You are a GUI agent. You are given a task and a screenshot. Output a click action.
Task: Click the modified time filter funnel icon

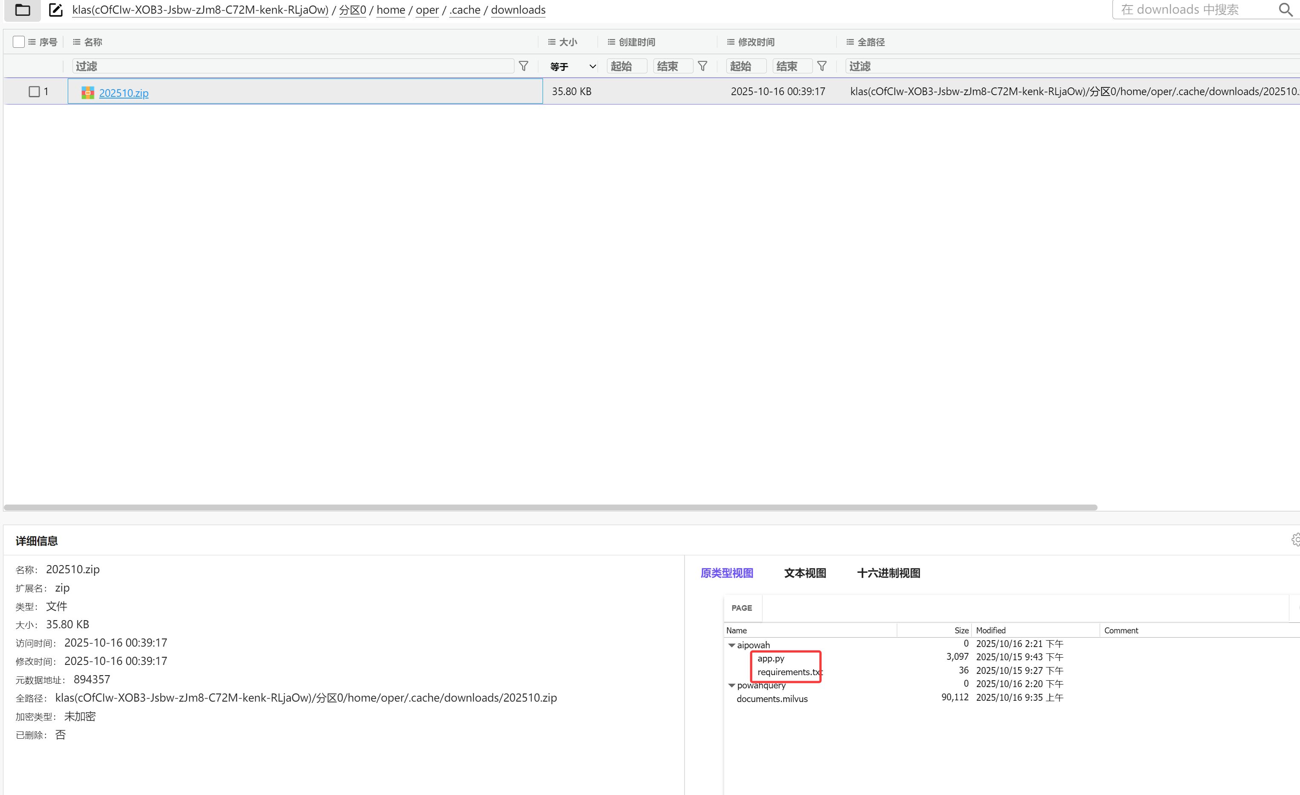(x=821, y=66)
